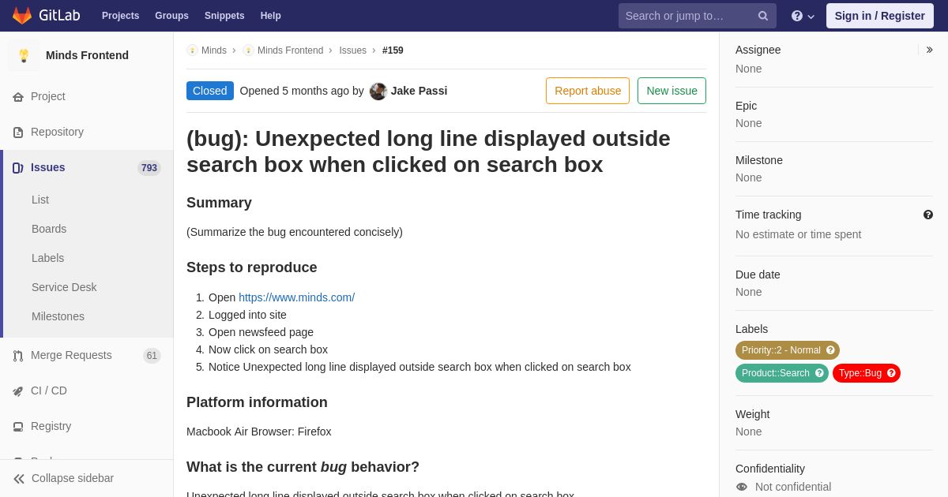Click Minds group icon in breadcrumb
948x497 pixels.
click(x=192, y=50)
